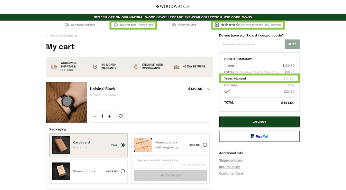
Task: Click the watch icon for Engrave Your Woodwatch
Action: [x=136, y=67]
